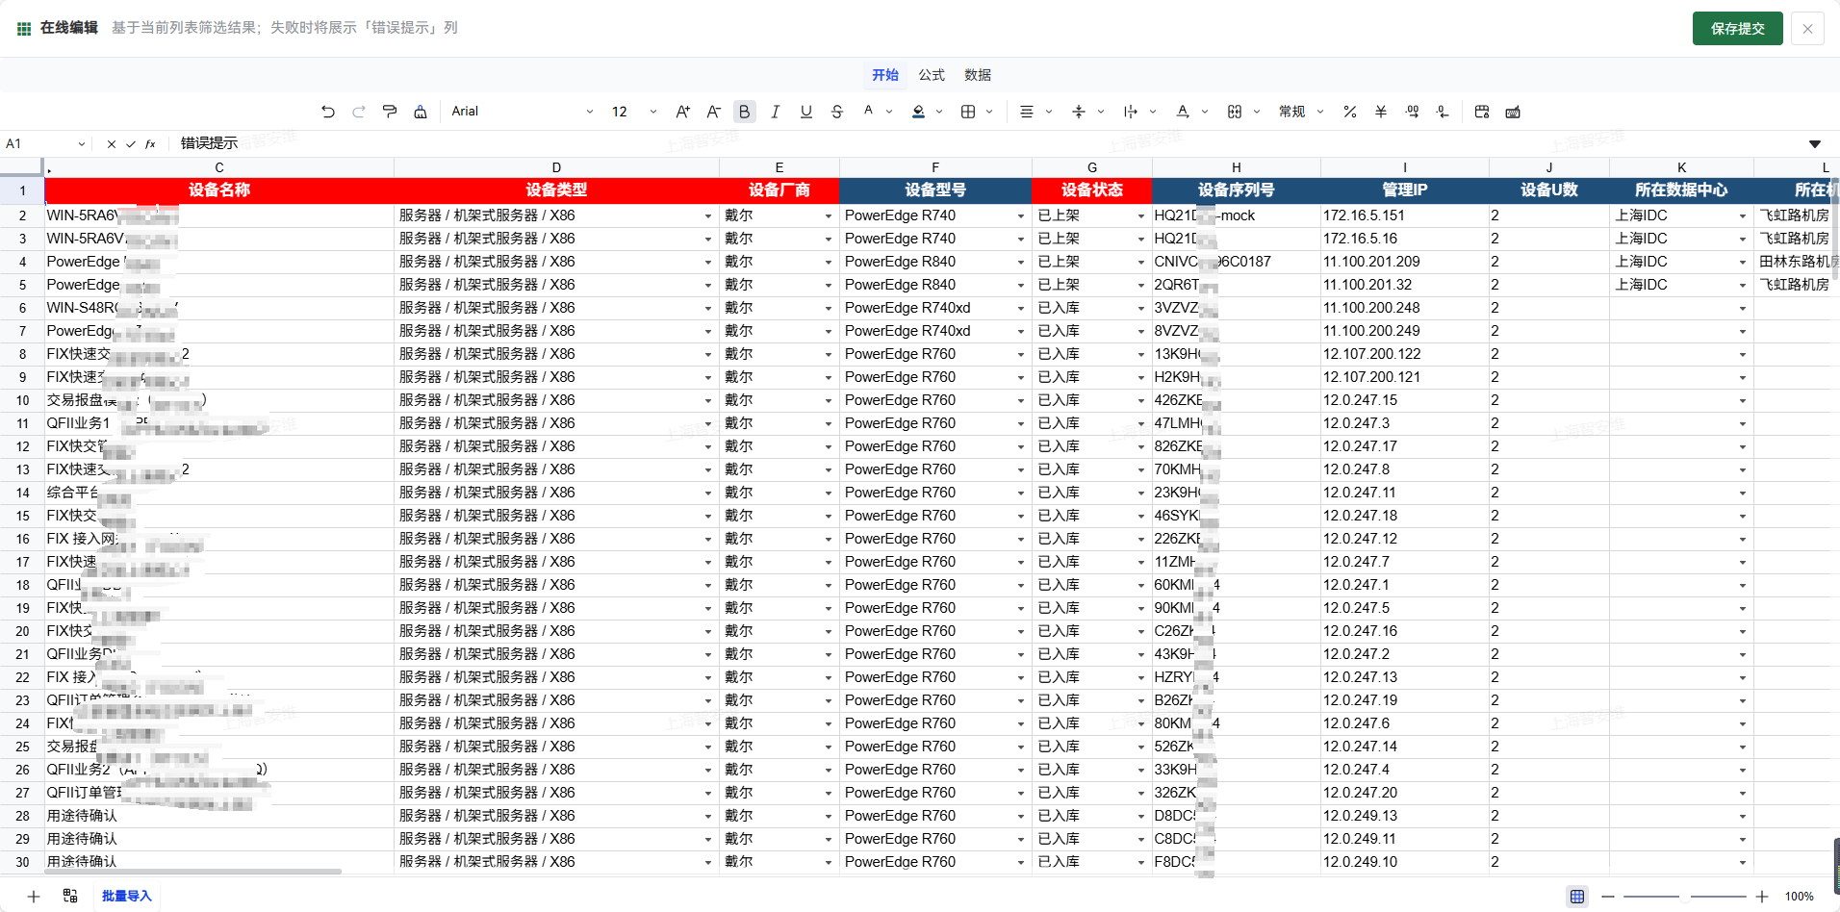Switch to the 开始 tab
Image resolution: width=1840 pixels, height=912 pixels.
[885, 75]
